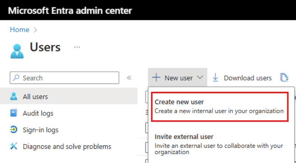
Task: Click the Users avatar icon by the title
Action: coord(17,51)
